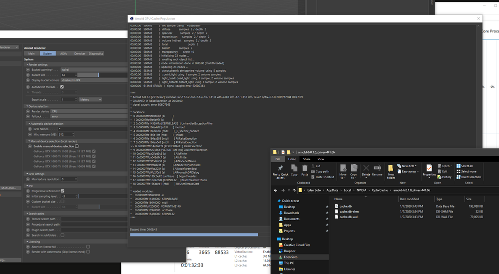
Task: Open the New item dropdown
Action: pyautogui.click(x=407, y=166)
